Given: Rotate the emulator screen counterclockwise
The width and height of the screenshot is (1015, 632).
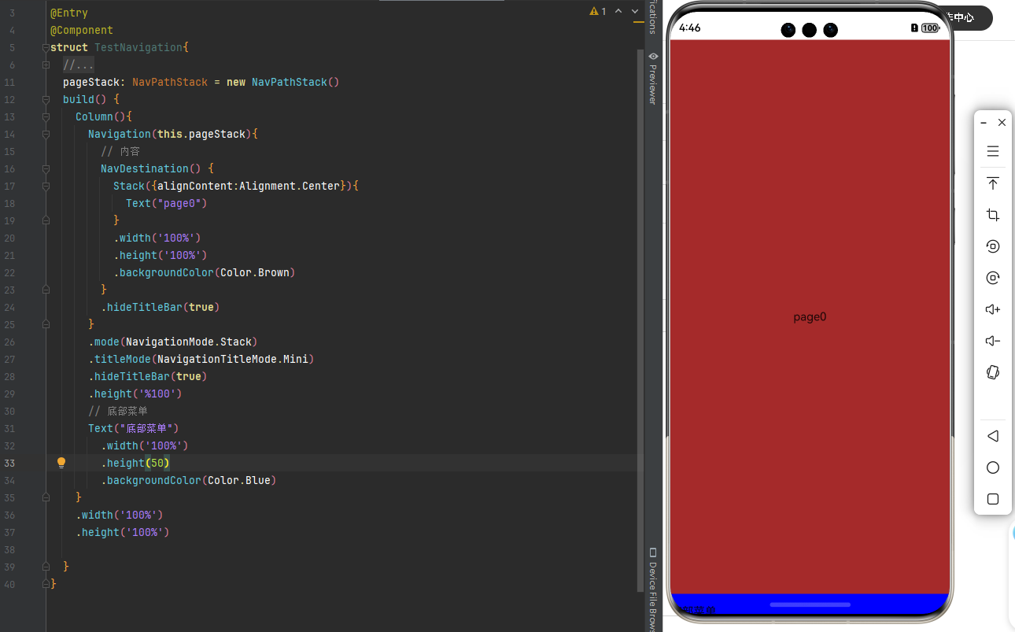Looking at the screenshot, I should tap(993, 246).
